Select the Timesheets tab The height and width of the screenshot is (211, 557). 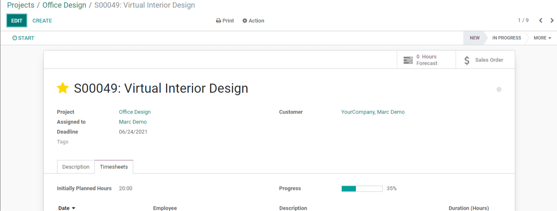point(114,167)
